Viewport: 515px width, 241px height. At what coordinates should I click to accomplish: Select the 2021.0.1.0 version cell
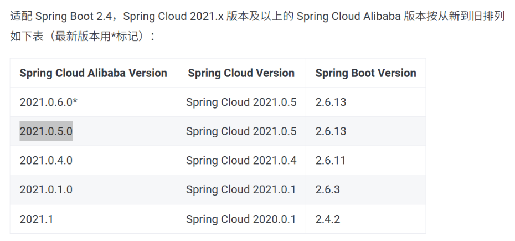click(93, 189)
